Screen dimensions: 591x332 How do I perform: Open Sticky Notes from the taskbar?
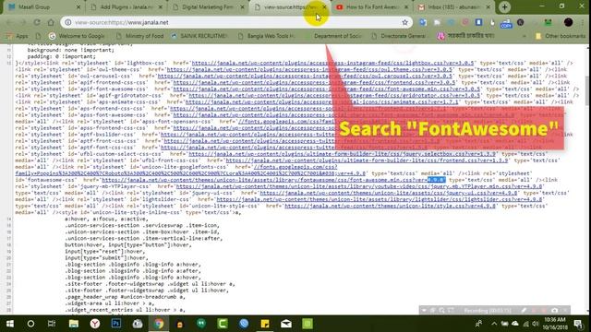coord(265,324)
